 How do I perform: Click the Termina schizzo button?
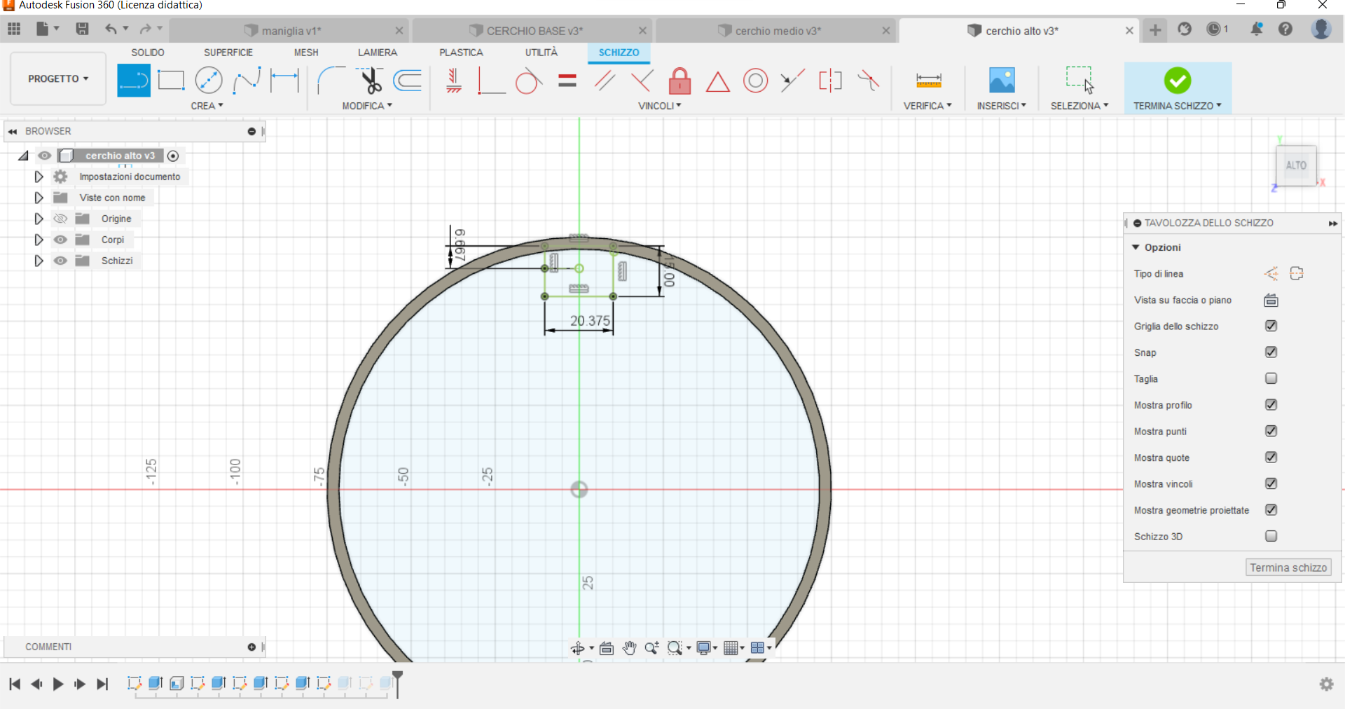[x=1288, y=567]
